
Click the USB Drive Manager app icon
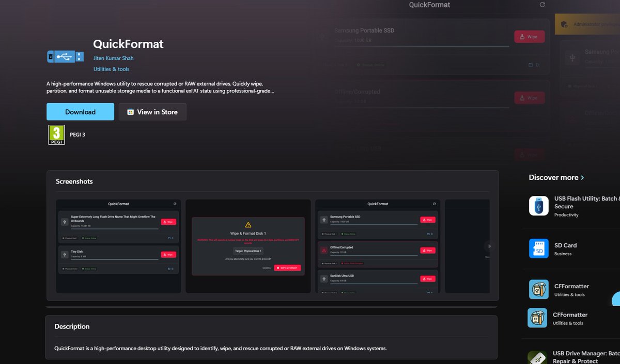(x=537, y=357)
